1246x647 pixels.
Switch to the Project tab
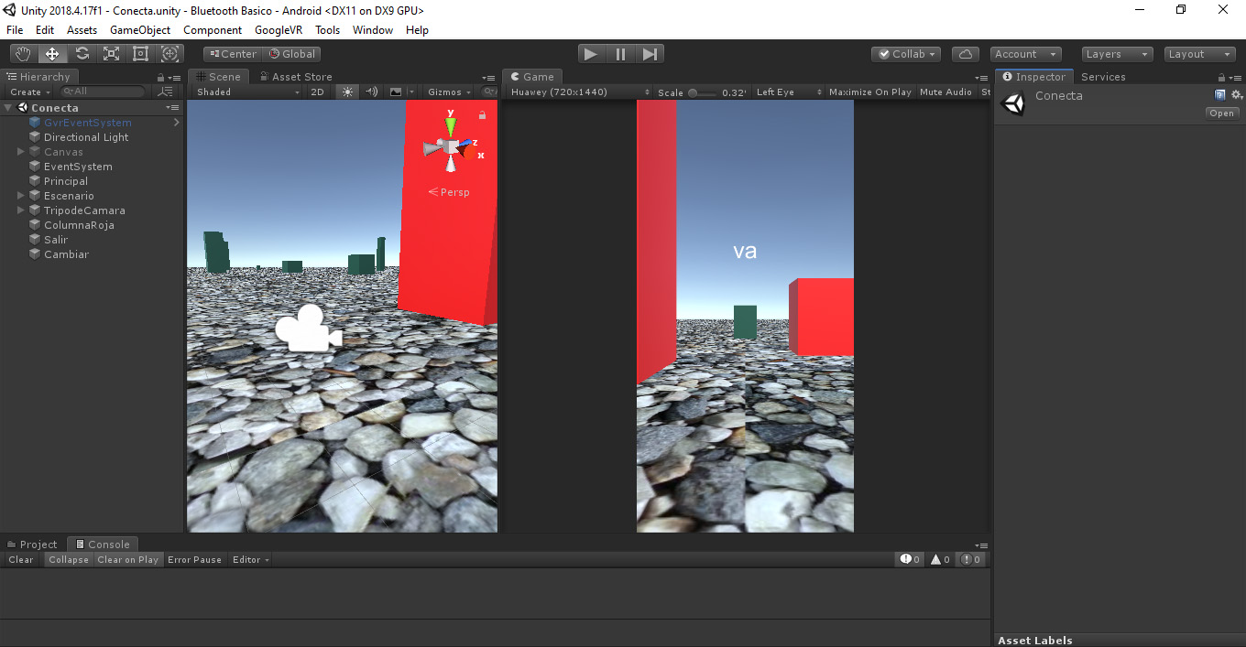tap(33, 545)
